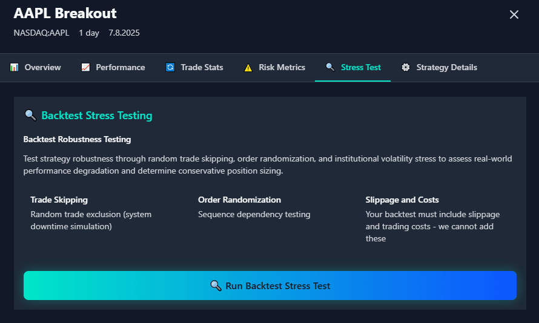The height and width of the screenshot is (323, 539).
Task: Click the magnifier icon in Backtest Stress Testing heading
Action: (x=30, y=115)
